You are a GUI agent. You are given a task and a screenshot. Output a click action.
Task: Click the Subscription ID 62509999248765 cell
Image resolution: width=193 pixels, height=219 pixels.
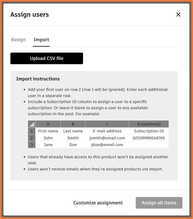pyautogui.click(x=149, y=138)
